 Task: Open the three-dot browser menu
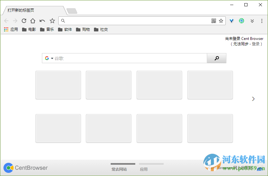point(262,21)
